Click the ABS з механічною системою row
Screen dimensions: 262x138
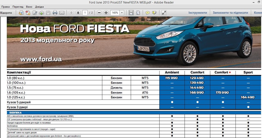(x=134, y=116)
